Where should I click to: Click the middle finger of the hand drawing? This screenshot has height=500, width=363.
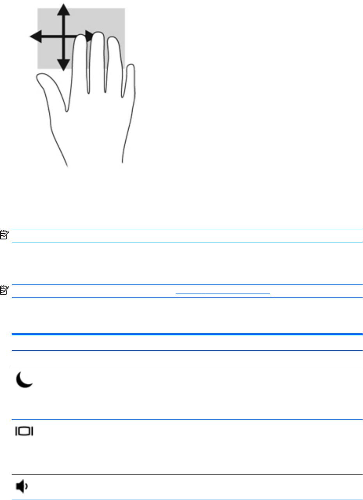click(x=98, y=62)
